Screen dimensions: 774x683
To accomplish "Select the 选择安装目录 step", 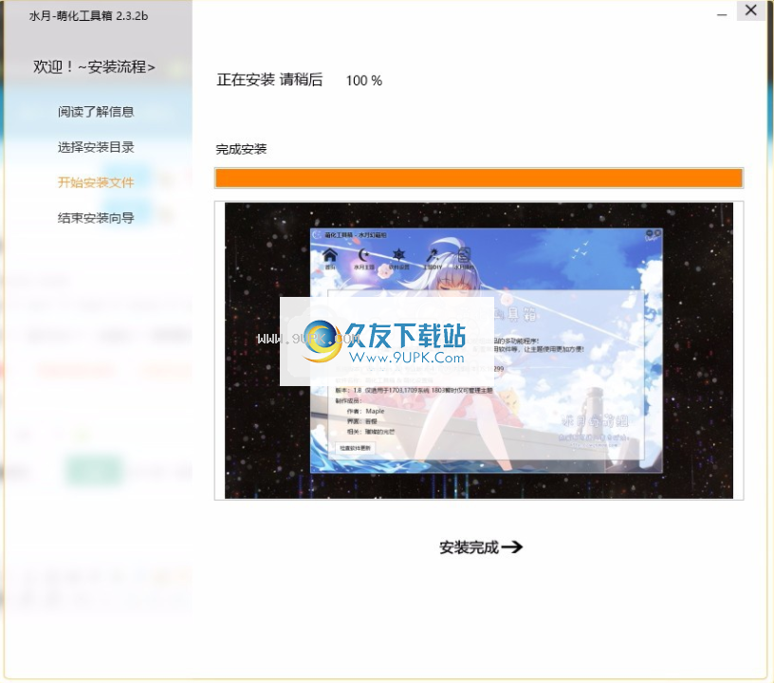I will coord(96,147).
